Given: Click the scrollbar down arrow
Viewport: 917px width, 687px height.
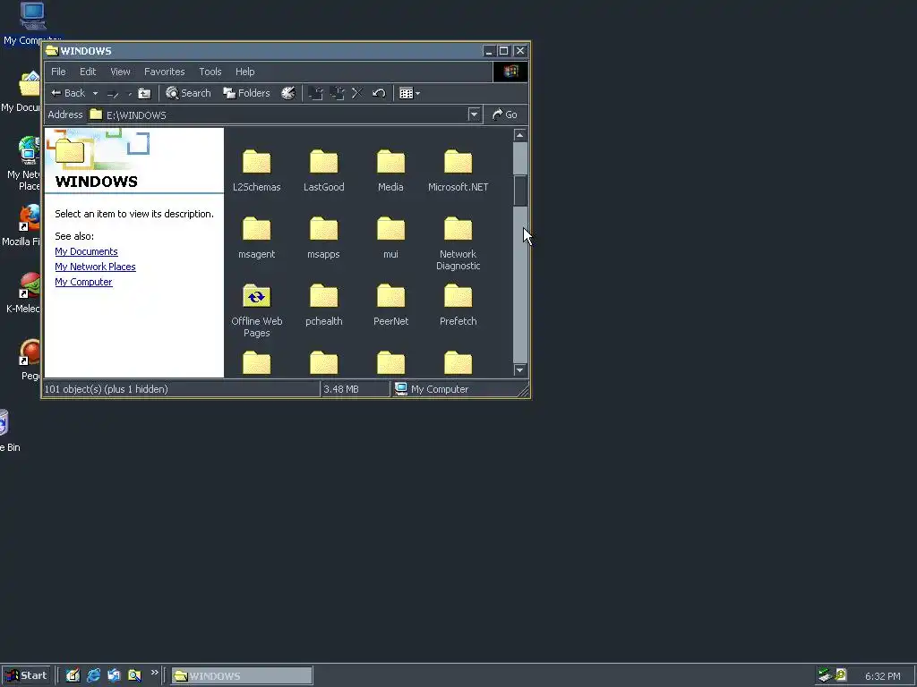Looking at the screenshot, I should pos(520,369).
